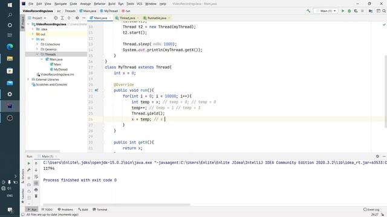This screenshot has height=217, width=387.
Task: Switch to the Runnable.java editor tab
Action: click(x=157, y=18)
